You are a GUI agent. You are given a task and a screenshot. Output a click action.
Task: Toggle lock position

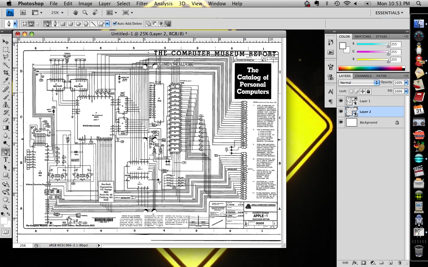pyautogui.click(x=362, y=91)
